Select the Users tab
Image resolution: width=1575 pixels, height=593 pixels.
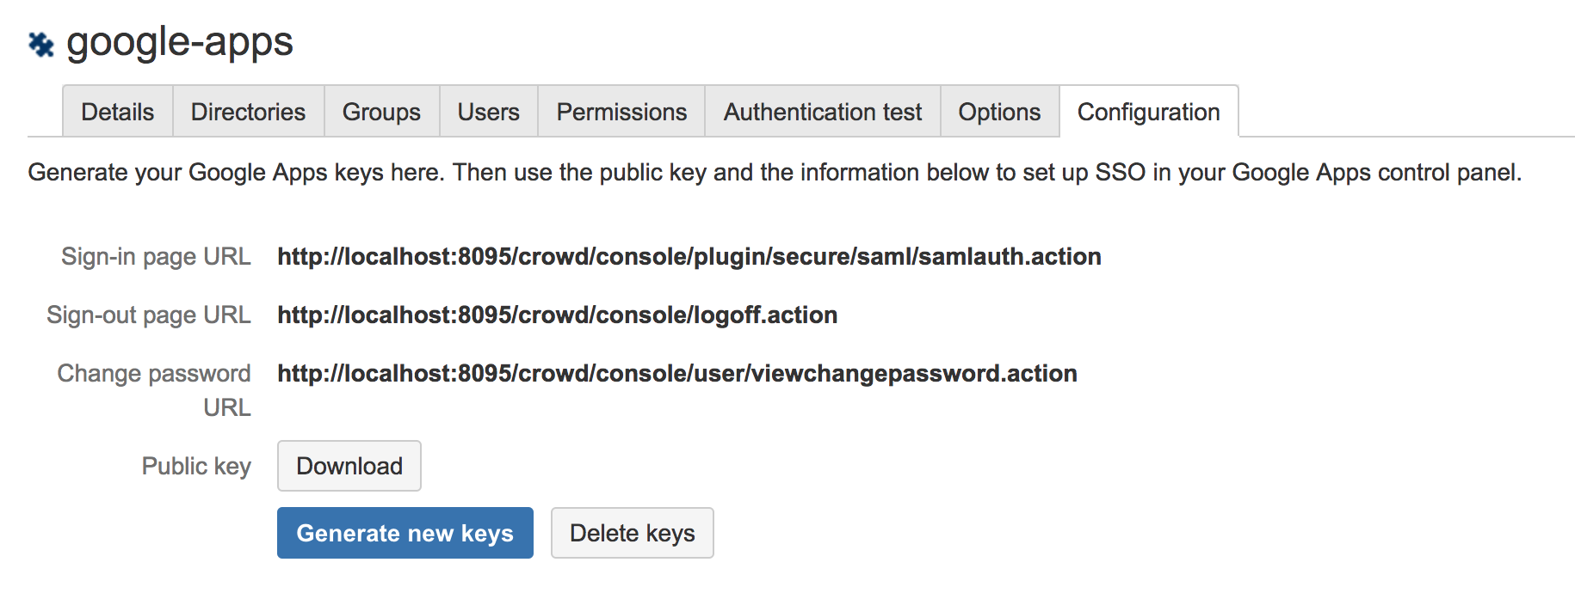point(489,112)
